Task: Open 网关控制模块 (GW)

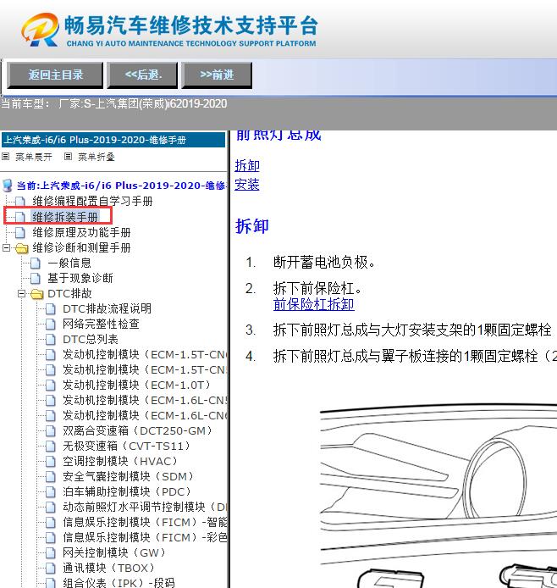Action: pyautogui.click(x=114, y=552)
